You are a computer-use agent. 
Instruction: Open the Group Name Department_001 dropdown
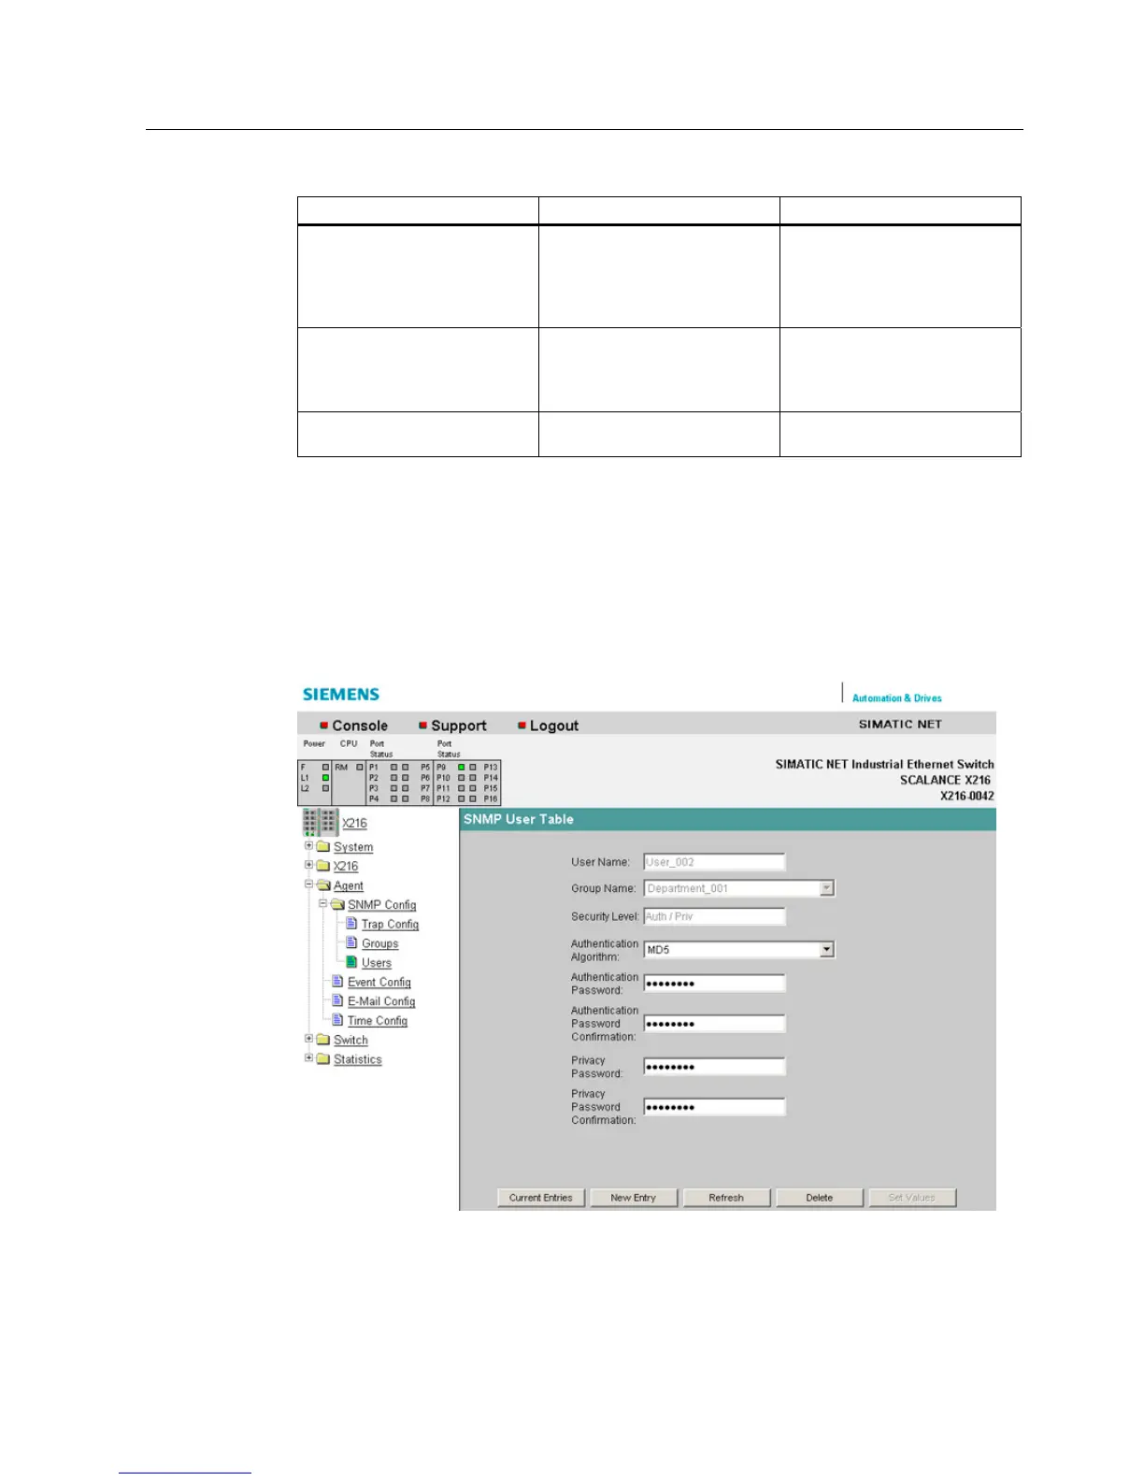(826, 888)
